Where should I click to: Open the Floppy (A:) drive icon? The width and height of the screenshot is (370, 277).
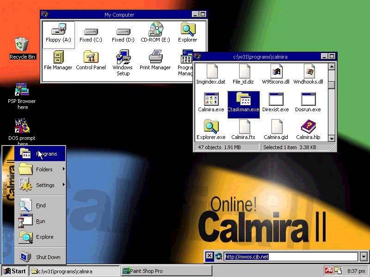pos(58,31)
